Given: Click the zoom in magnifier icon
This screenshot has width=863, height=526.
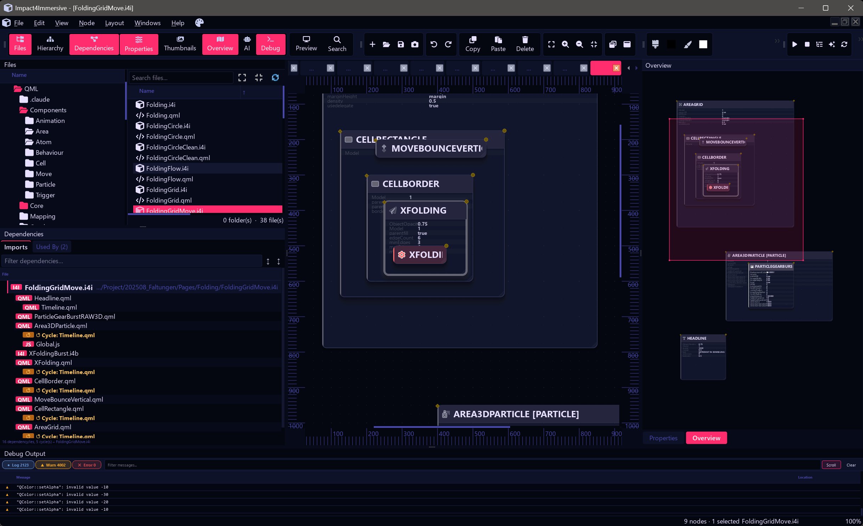Looking at the screenshot, I should (x=565, y=44).
